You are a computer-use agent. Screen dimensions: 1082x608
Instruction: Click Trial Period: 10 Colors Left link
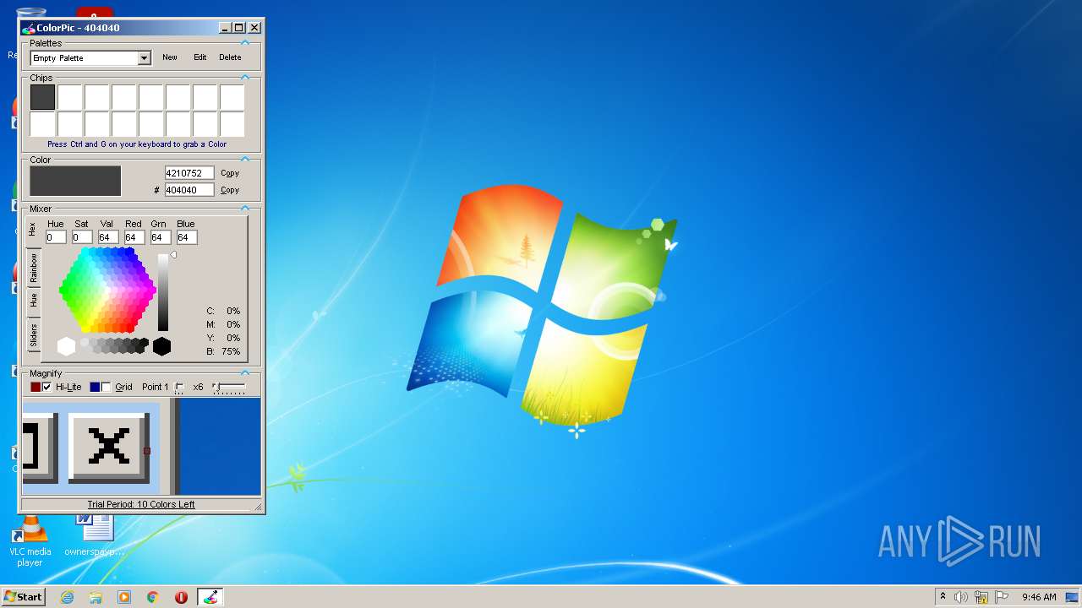point(141,504)
